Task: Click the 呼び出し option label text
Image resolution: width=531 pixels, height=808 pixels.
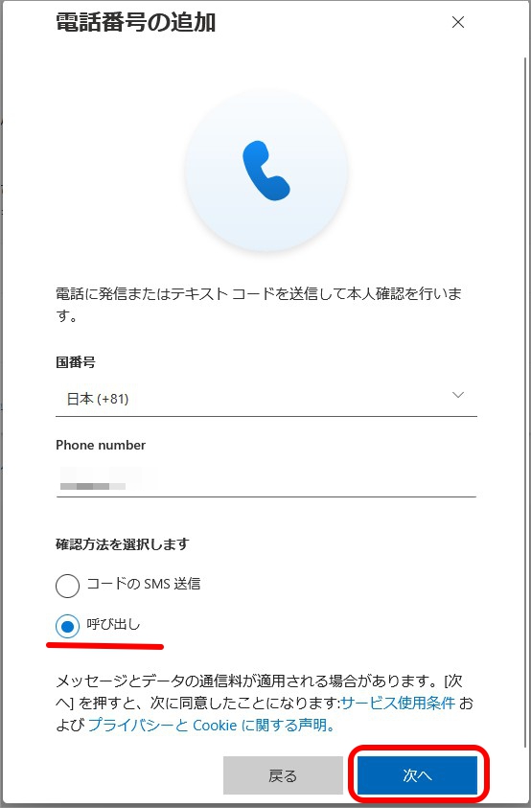Action: click(113, 625)
